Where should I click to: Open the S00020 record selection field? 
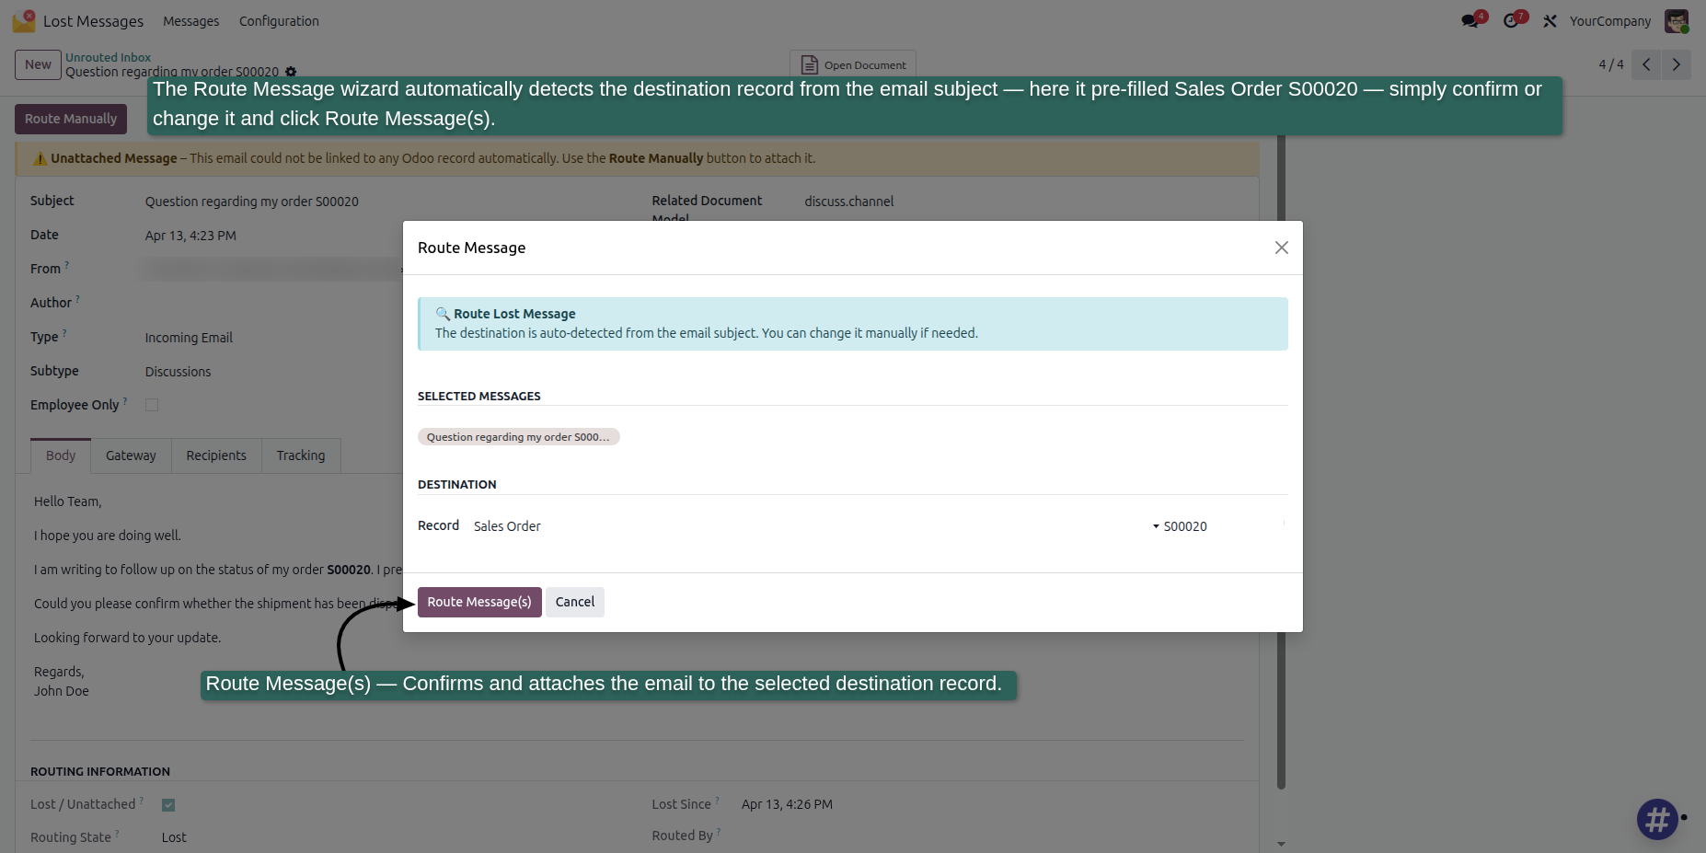(x=1222, y=526)
